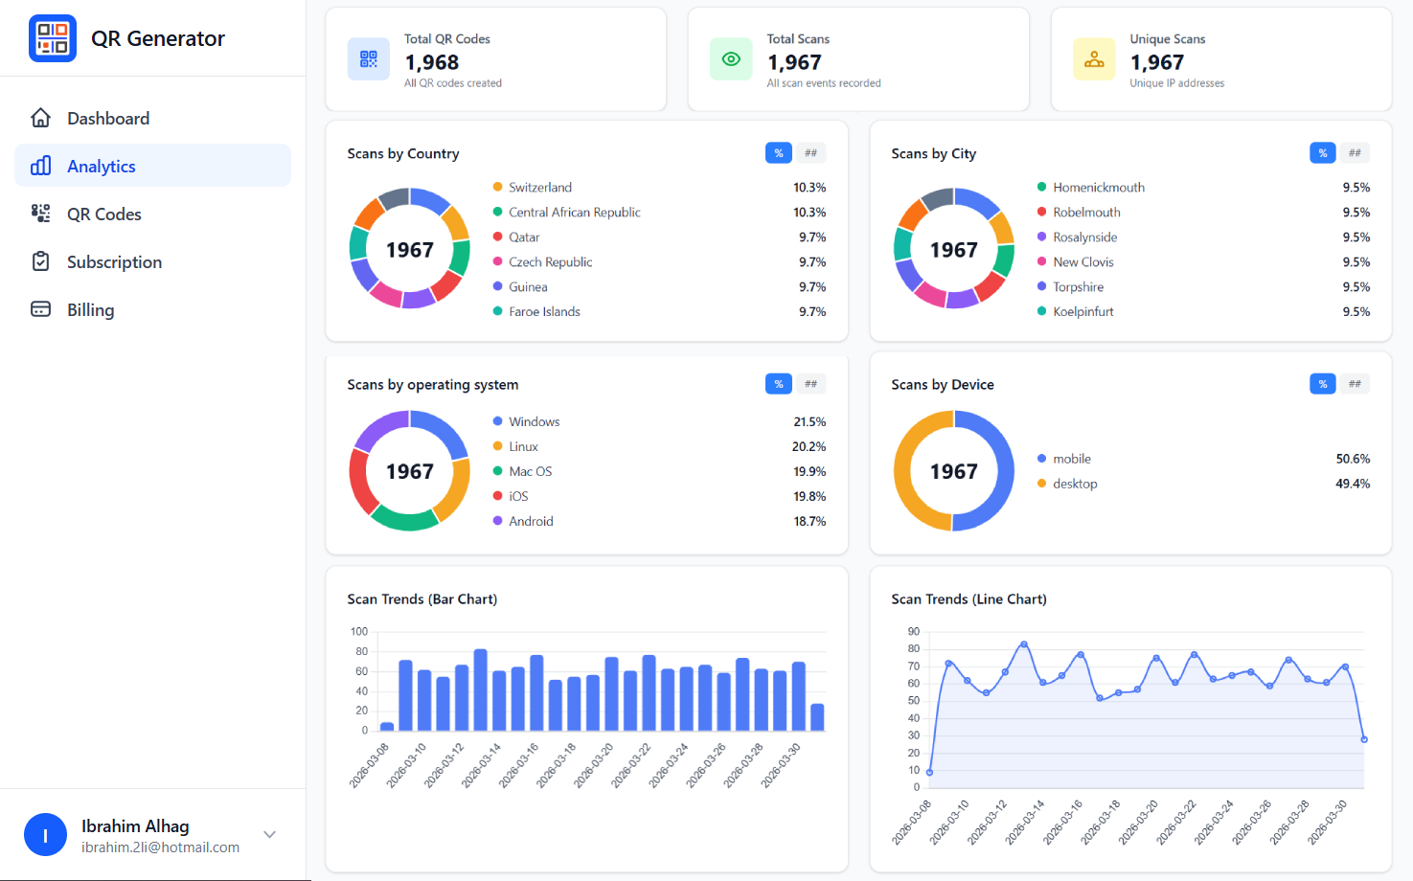Click the Unique Scans people icon
1413x881 pixels.
(1094, 59)
